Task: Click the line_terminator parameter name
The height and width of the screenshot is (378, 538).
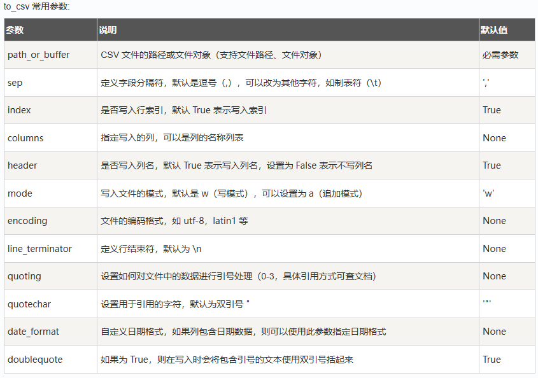Action: pos(39,249)
